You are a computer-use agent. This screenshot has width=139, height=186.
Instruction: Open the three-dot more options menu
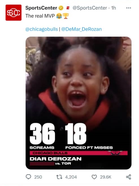click(129, 8)
